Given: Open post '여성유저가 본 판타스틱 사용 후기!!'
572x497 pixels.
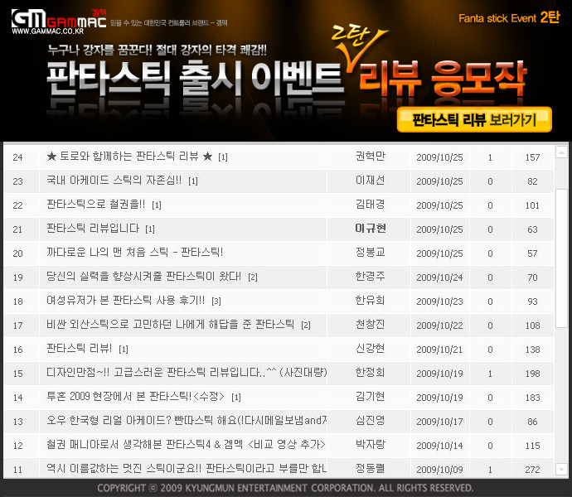Looking at the screenshot, I should coord(125,301).
